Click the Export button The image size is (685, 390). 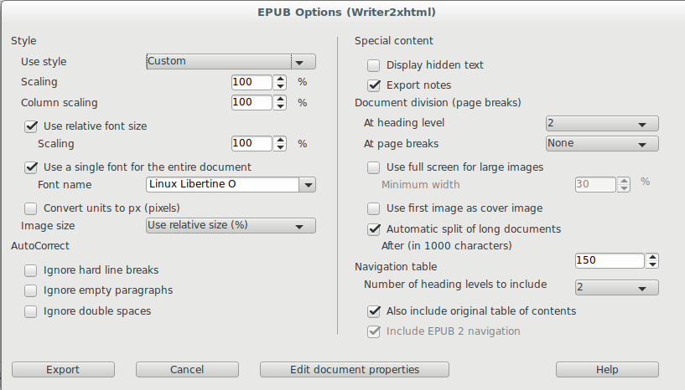pos(63,370)
